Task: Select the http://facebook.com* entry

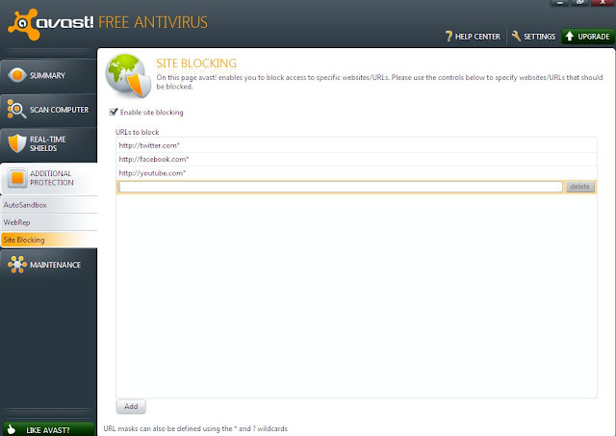Action: click(356, 159)
